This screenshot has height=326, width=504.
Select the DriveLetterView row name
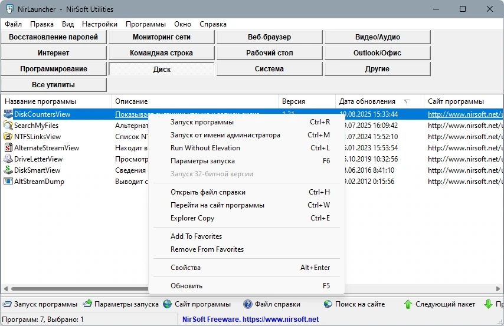pos(38,159)
